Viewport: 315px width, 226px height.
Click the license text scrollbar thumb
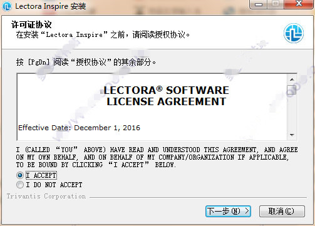coord(292,90)
